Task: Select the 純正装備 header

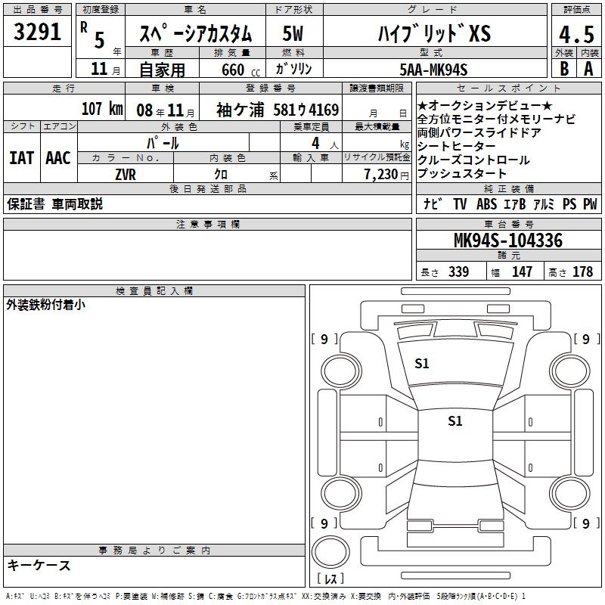Action: (x=508, y=188)
